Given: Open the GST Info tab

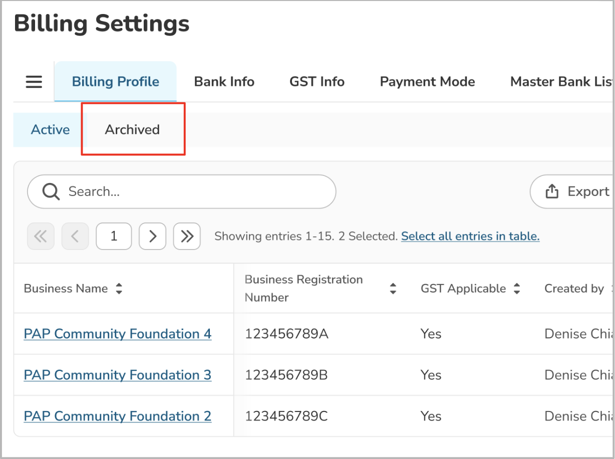Looking at the screenshot, I should [317, 81].
